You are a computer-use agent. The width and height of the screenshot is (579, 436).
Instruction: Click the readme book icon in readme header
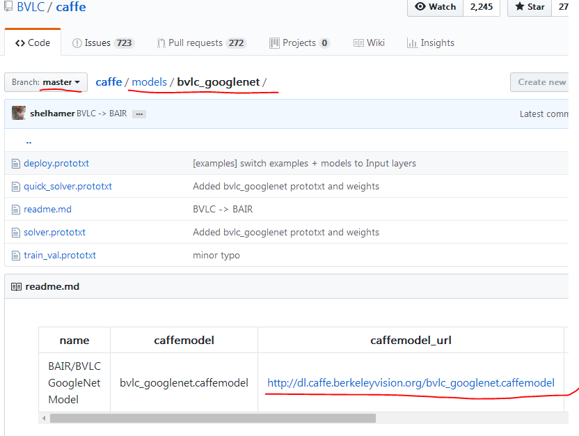tap(16, 287)
